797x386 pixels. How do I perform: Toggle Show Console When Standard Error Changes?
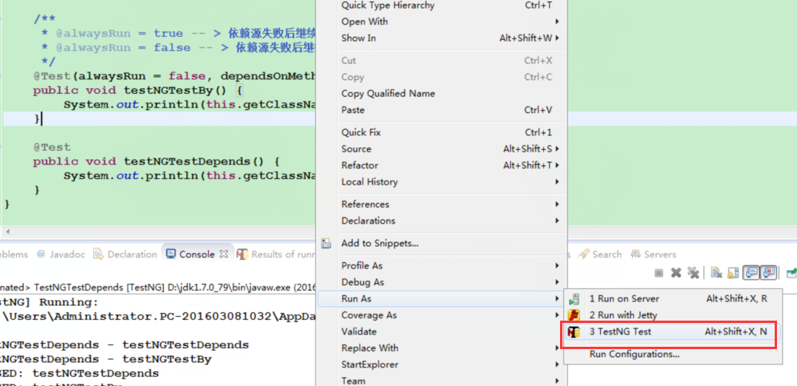tap(769, 273)
